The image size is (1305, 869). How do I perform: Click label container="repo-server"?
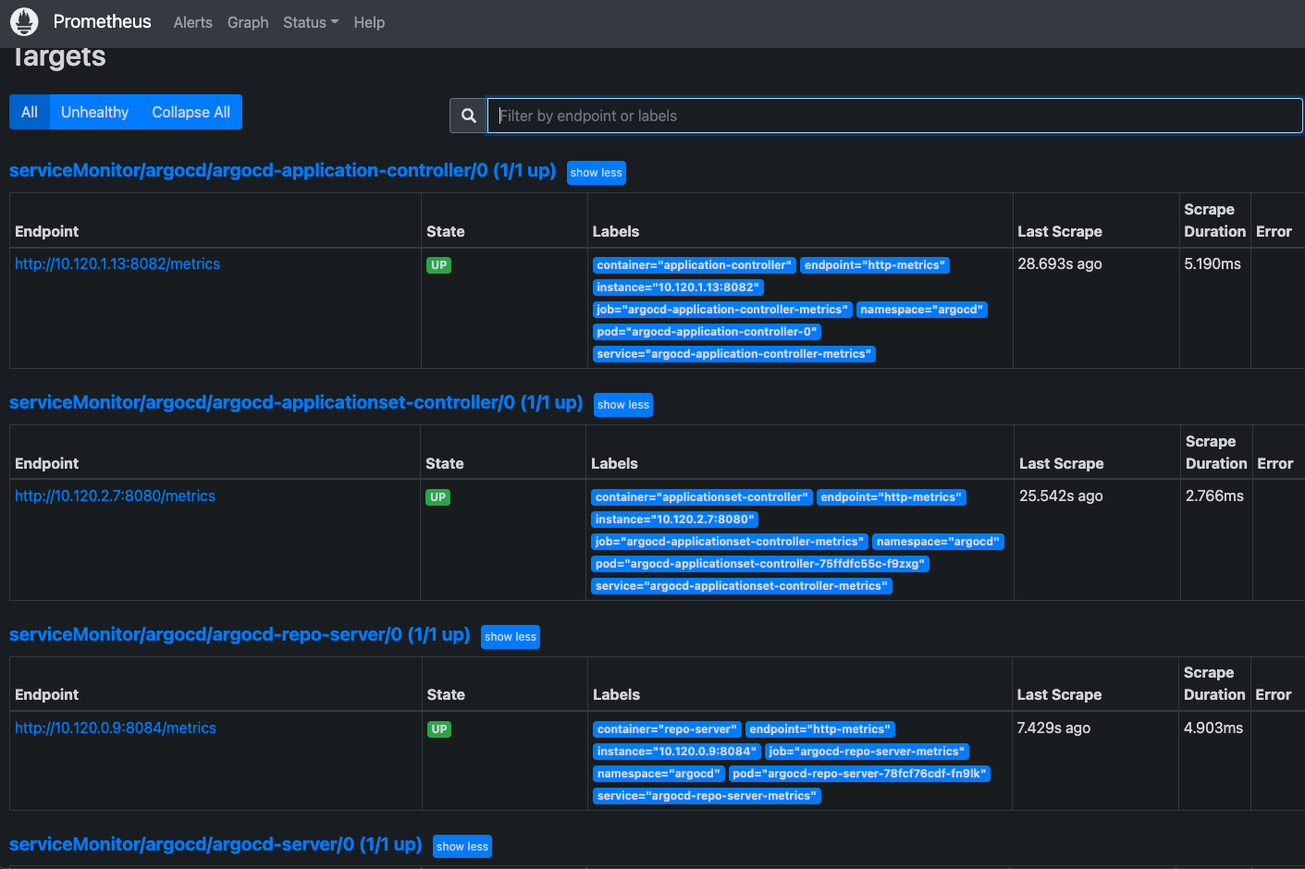tap(667, 729)
